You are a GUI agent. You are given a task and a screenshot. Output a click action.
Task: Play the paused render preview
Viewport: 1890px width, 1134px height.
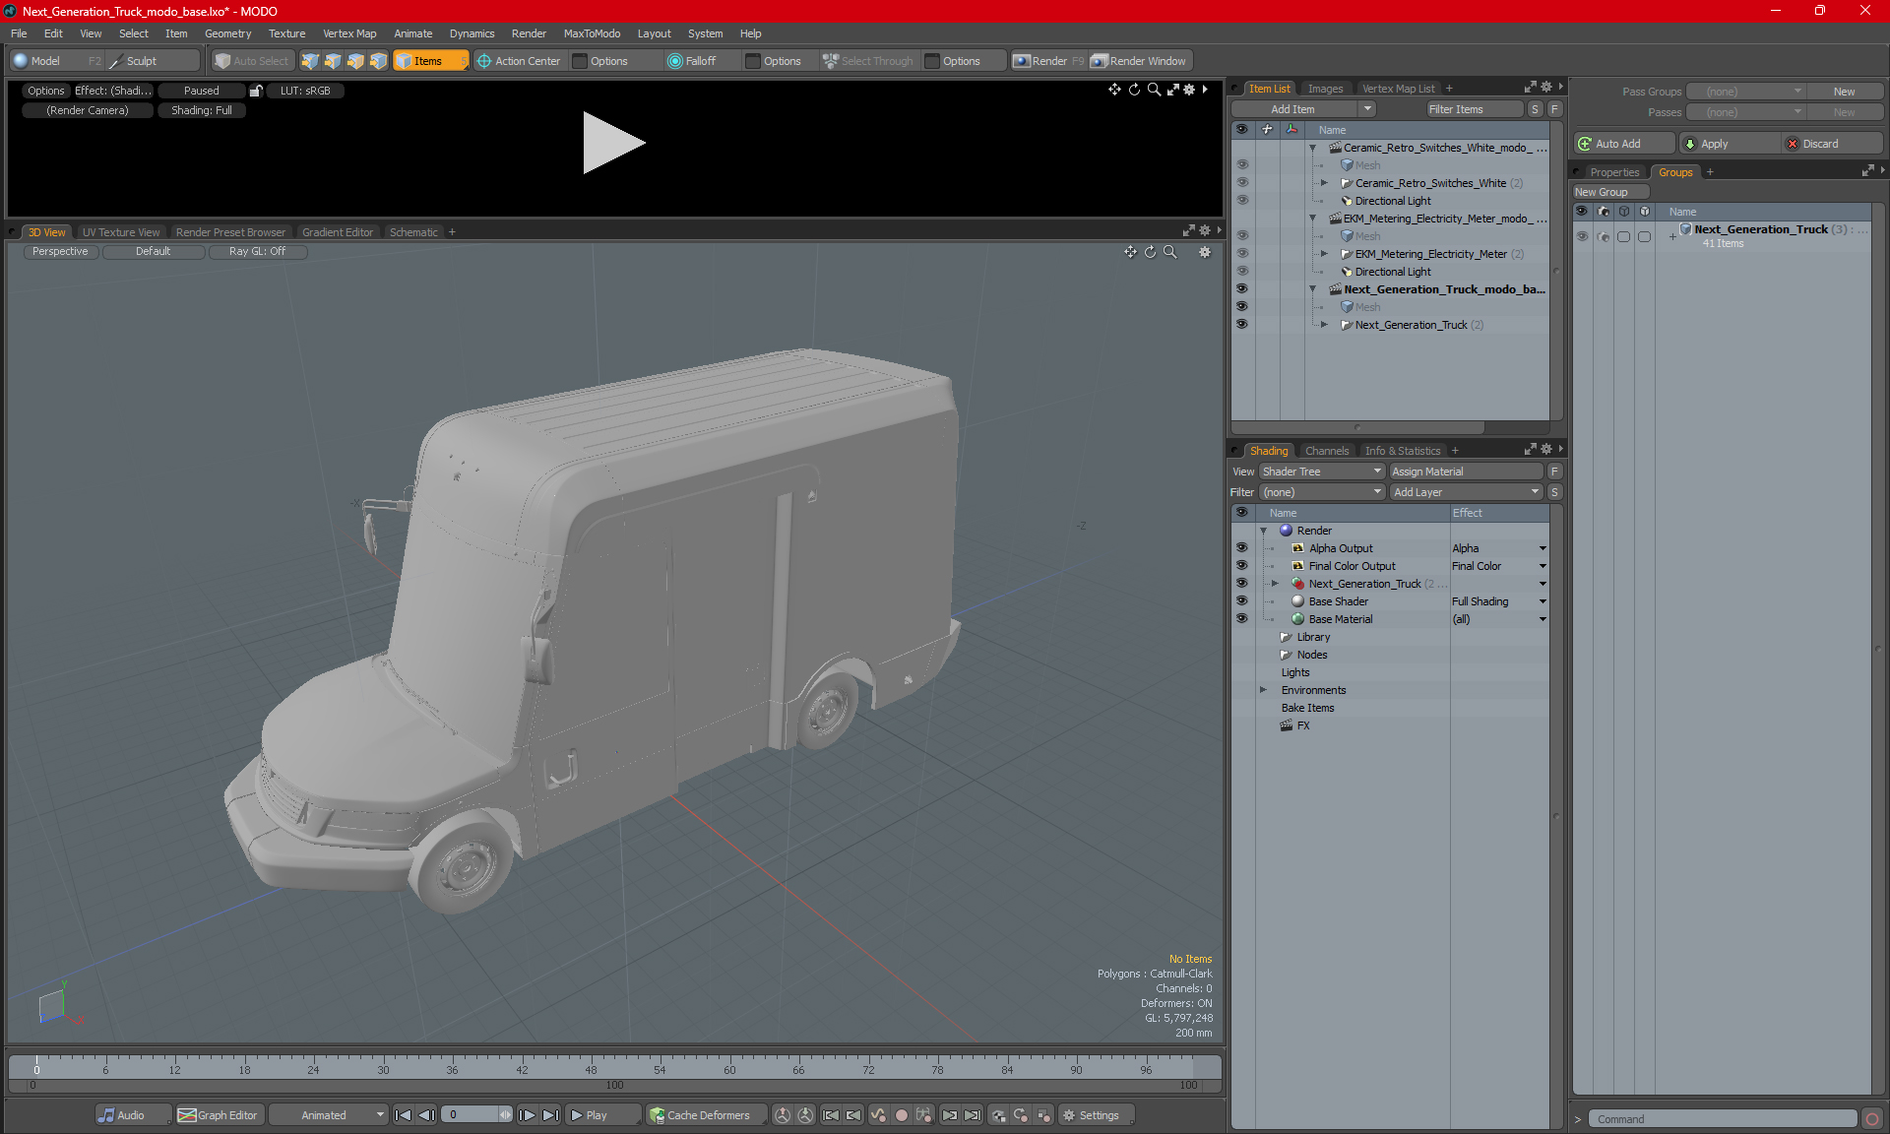(612, 143)
